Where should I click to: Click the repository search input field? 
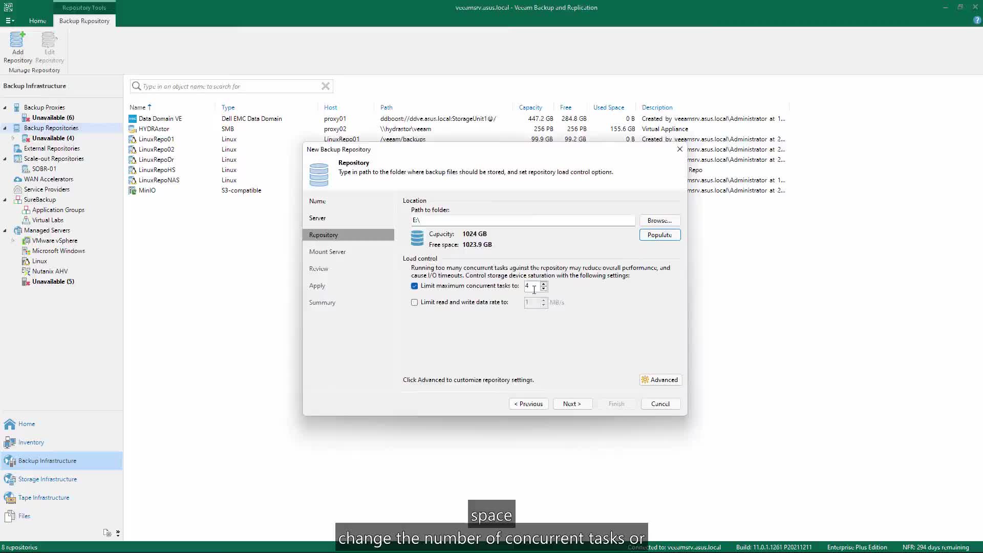coord(231,86)
